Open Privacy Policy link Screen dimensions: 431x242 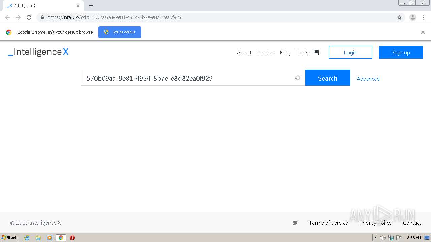click(375, 223)
